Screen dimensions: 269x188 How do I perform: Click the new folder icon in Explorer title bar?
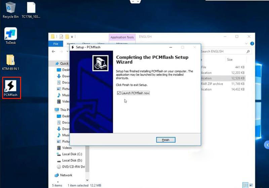[x=67, y=37]
